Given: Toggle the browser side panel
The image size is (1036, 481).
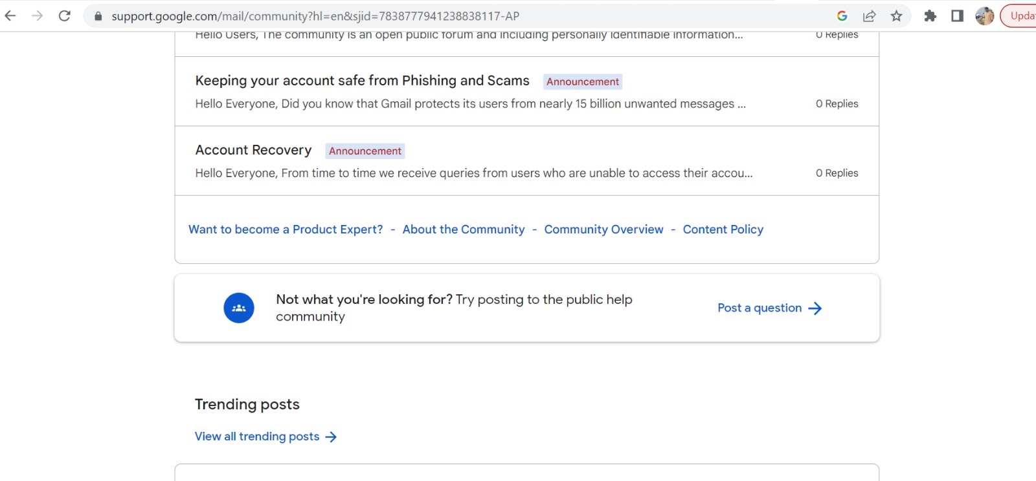Looking at the screenshot, I should (957, 16).
